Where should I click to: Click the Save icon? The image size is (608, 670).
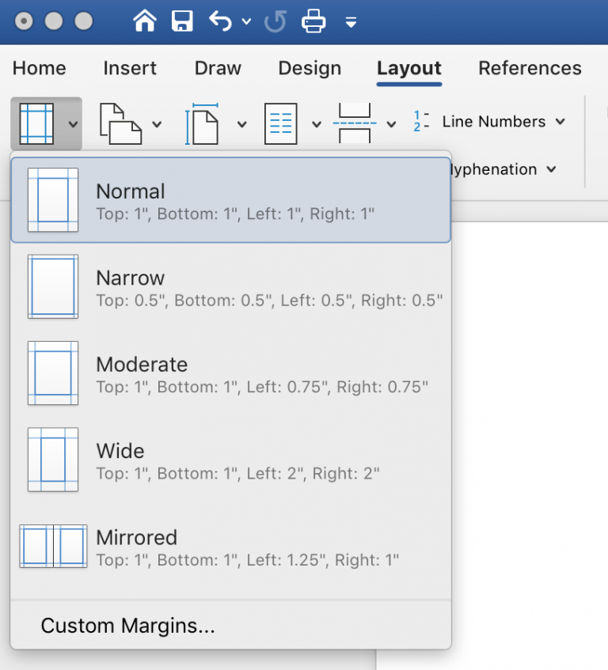183,21
